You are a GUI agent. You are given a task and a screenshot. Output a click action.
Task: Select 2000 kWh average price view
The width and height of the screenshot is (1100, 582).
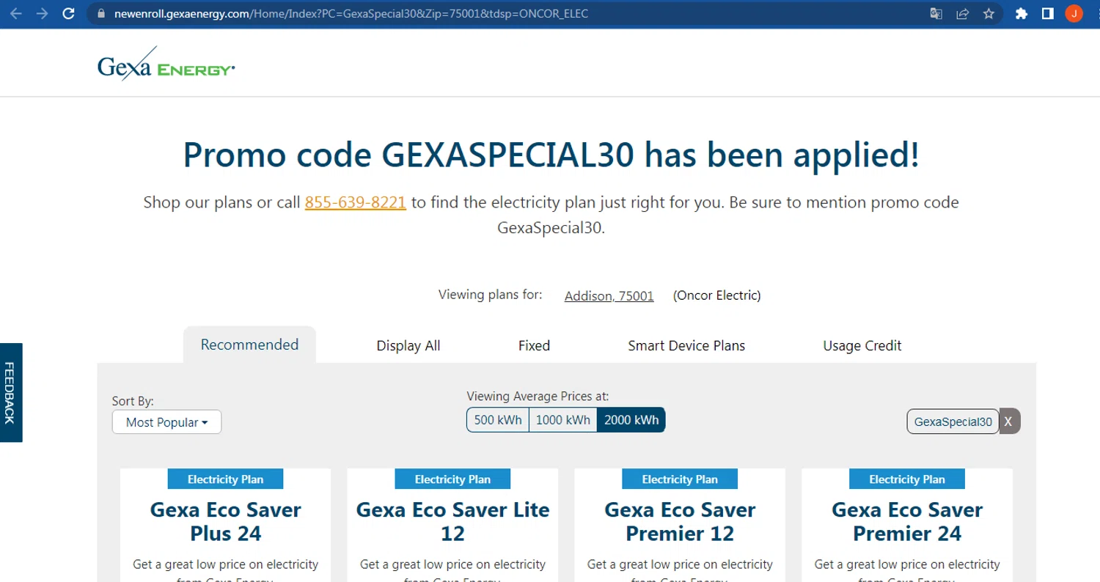click(631, 420)
